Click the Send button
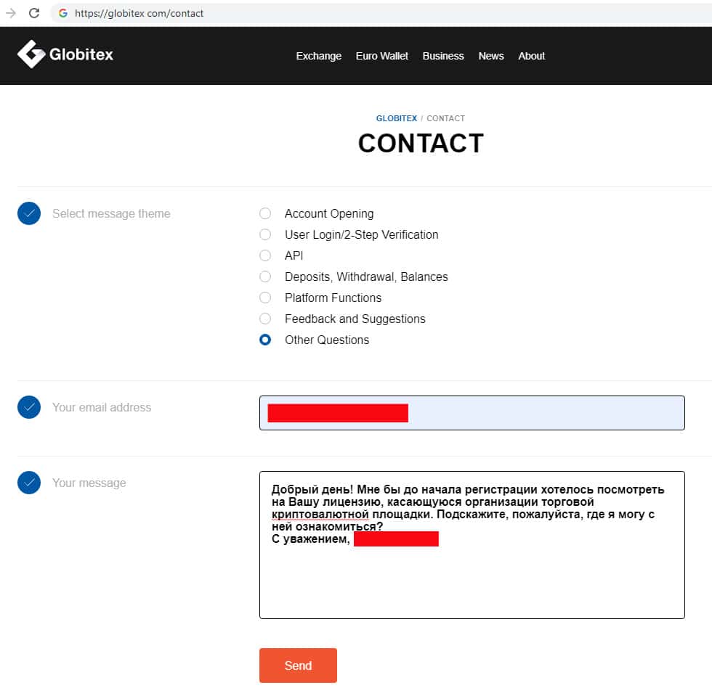This screenshot has width=712, height=688. pyautogui.click(x=298, y=666)
